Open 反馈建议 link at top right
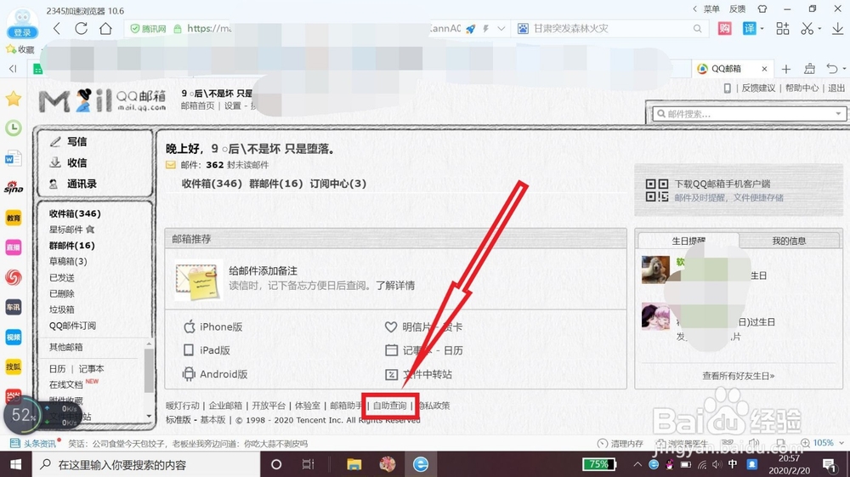This screenshot has height=477, width=850. click(758, 88)
